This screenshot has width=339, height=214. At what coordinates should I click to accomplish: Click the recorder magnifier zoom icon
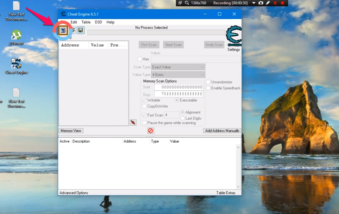[187, 3]
